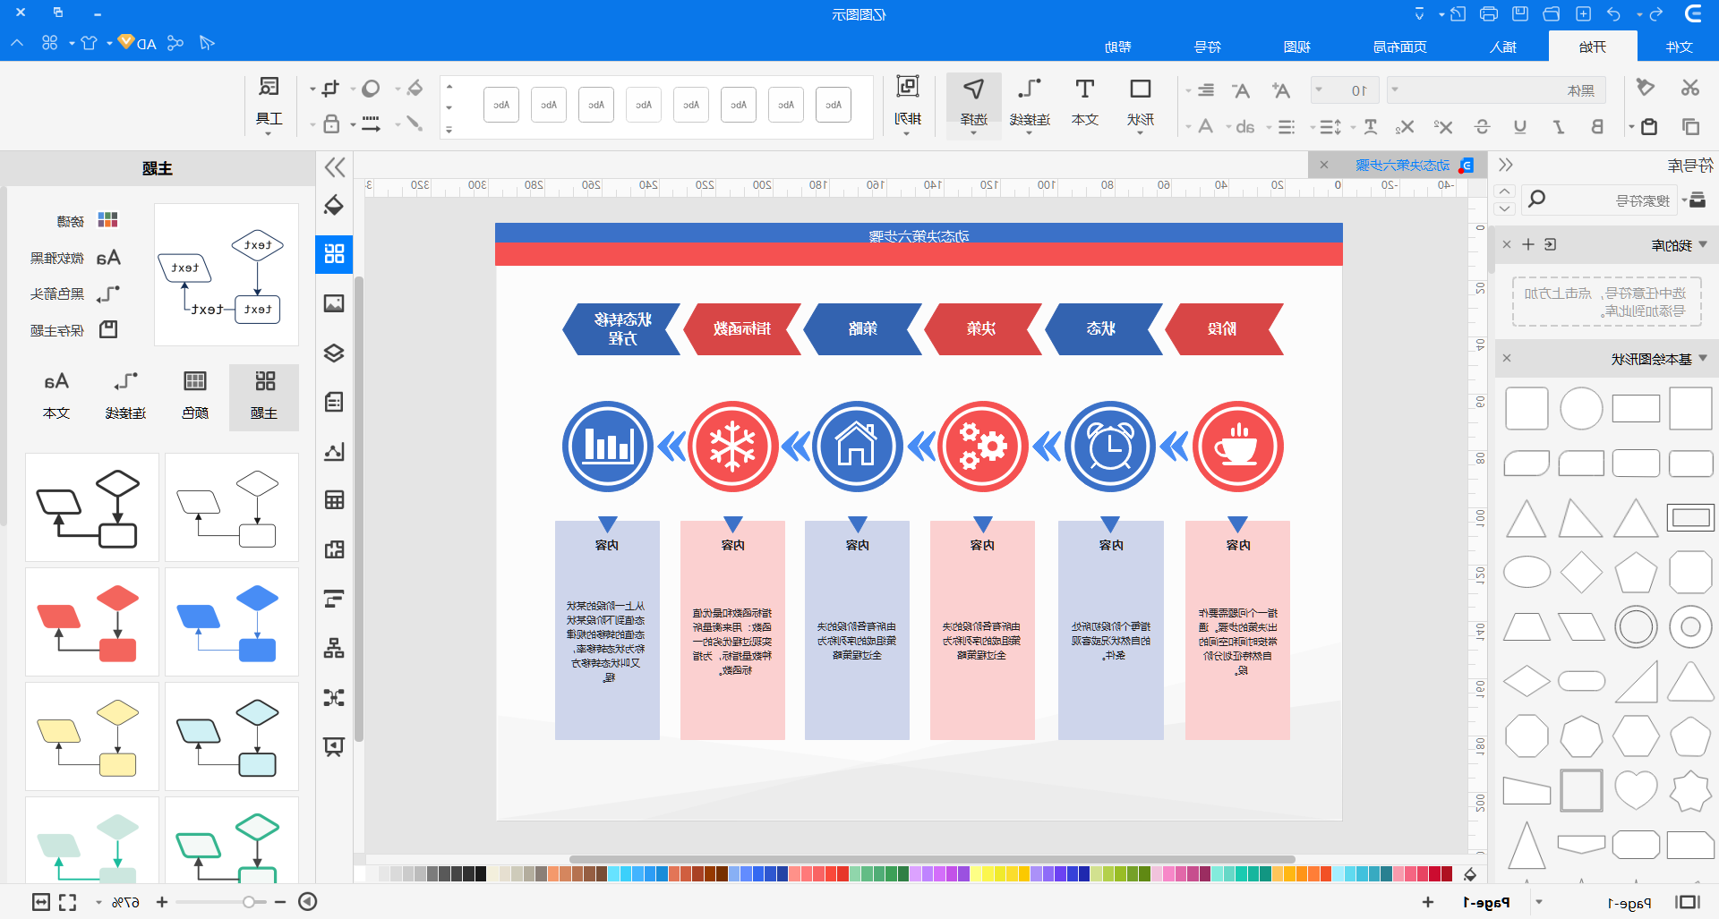The width and height of the screenshot is (1719, 919).
Task: Pick the diamond shape from the basic shapes
Action: (1581, 573)
